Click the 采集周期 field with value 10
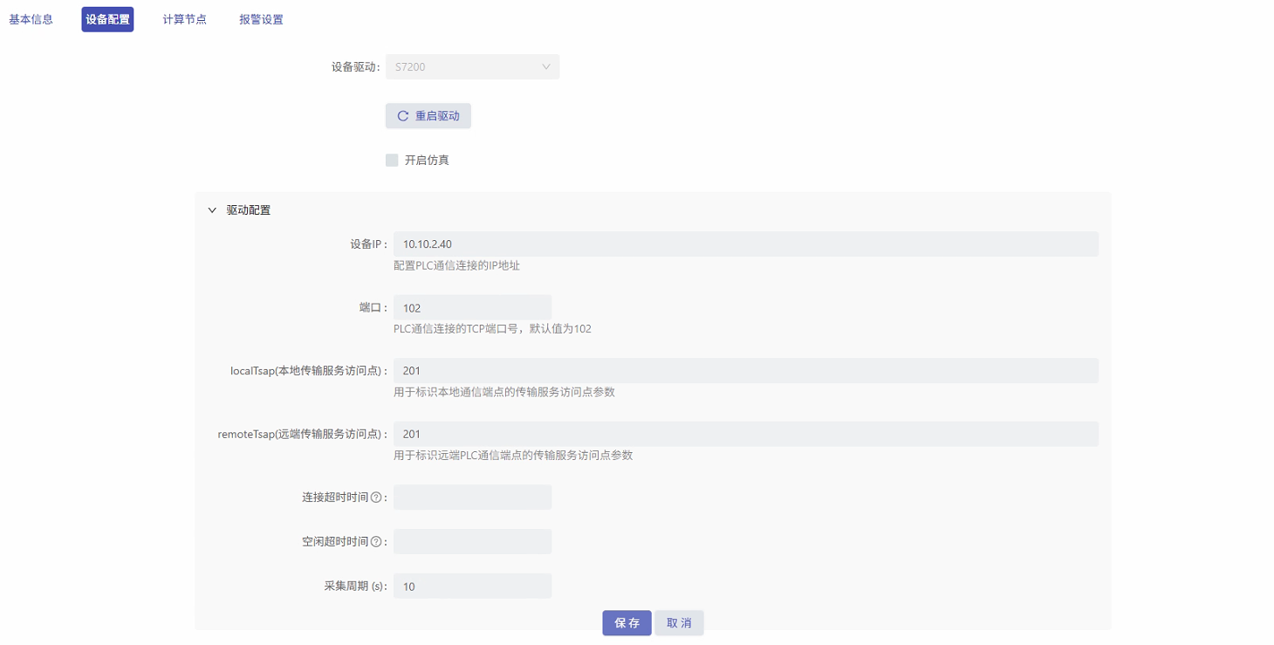 pyautogui.click(x=472, y=586)
